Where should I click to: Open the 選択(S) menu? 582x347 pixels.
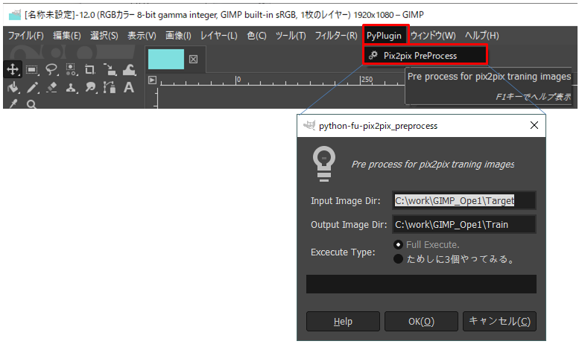point(104,36)
